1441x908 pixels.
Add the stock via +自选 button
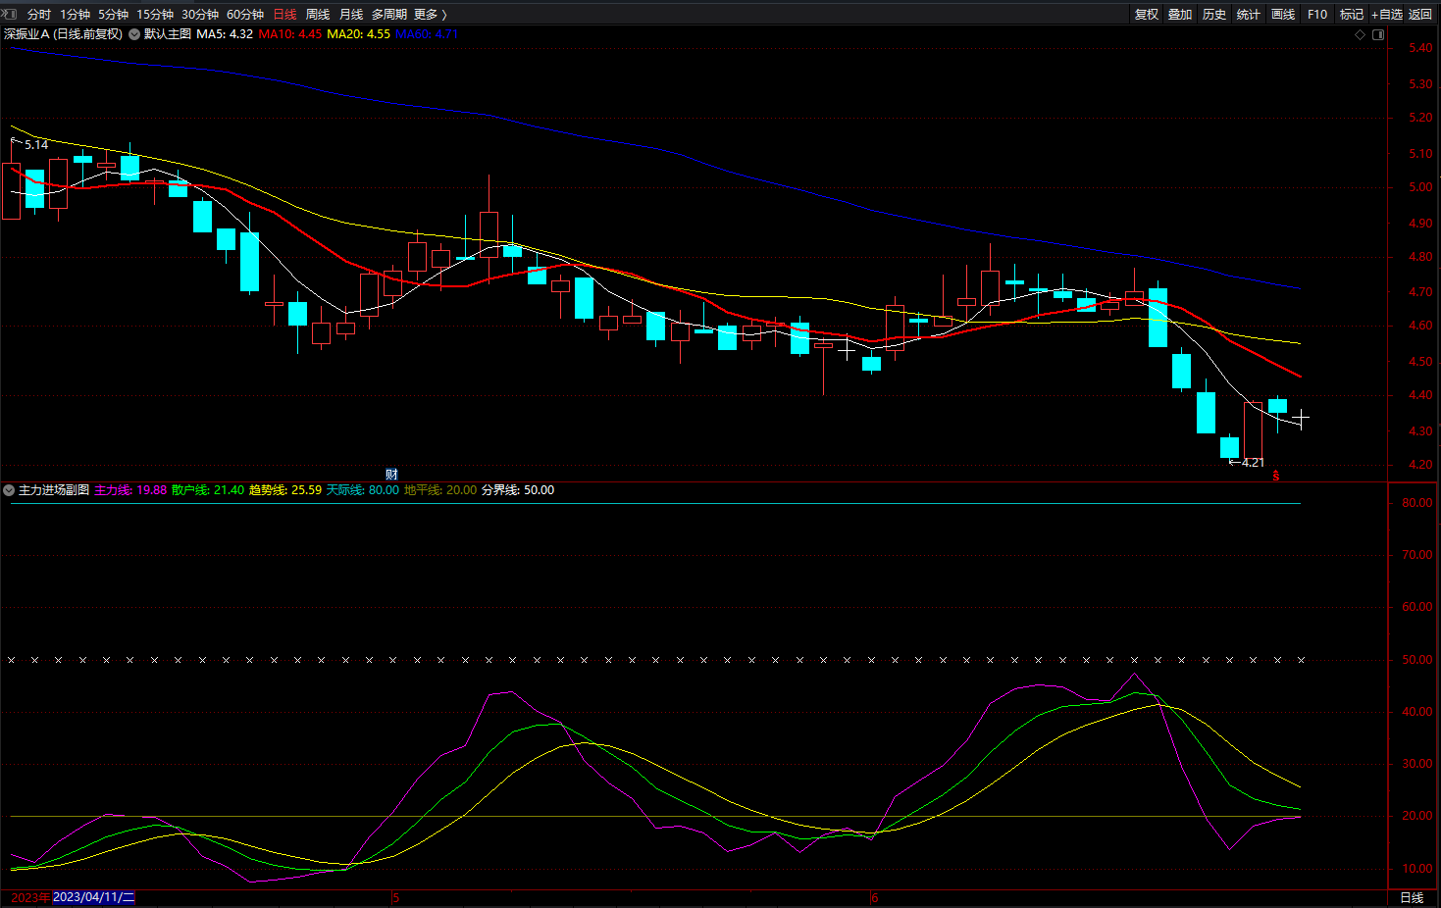click(x=1386, y=14)
